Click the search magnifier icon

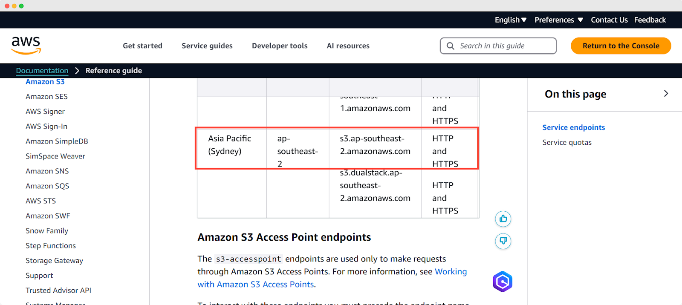(x=450, y=46)
